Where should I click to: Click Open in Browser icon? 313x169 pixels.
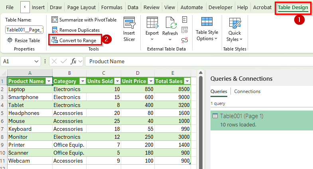point(185,30)
